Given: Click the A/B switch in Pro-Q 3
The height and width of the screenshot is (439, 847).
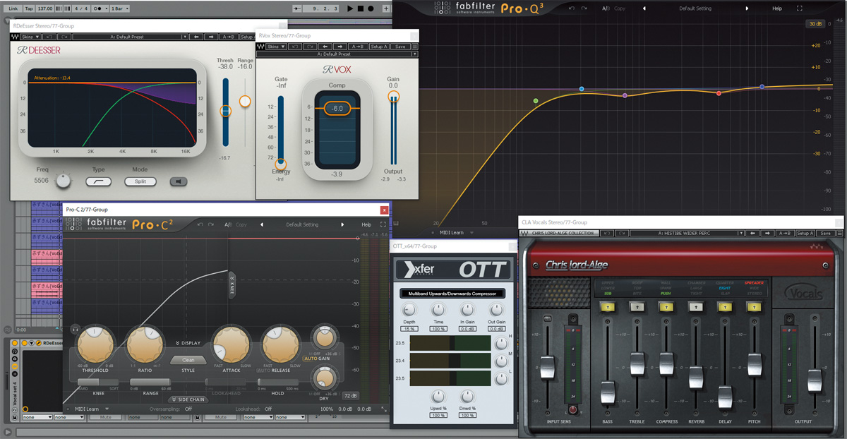Looking at the screenshot, I should (606, 8).
